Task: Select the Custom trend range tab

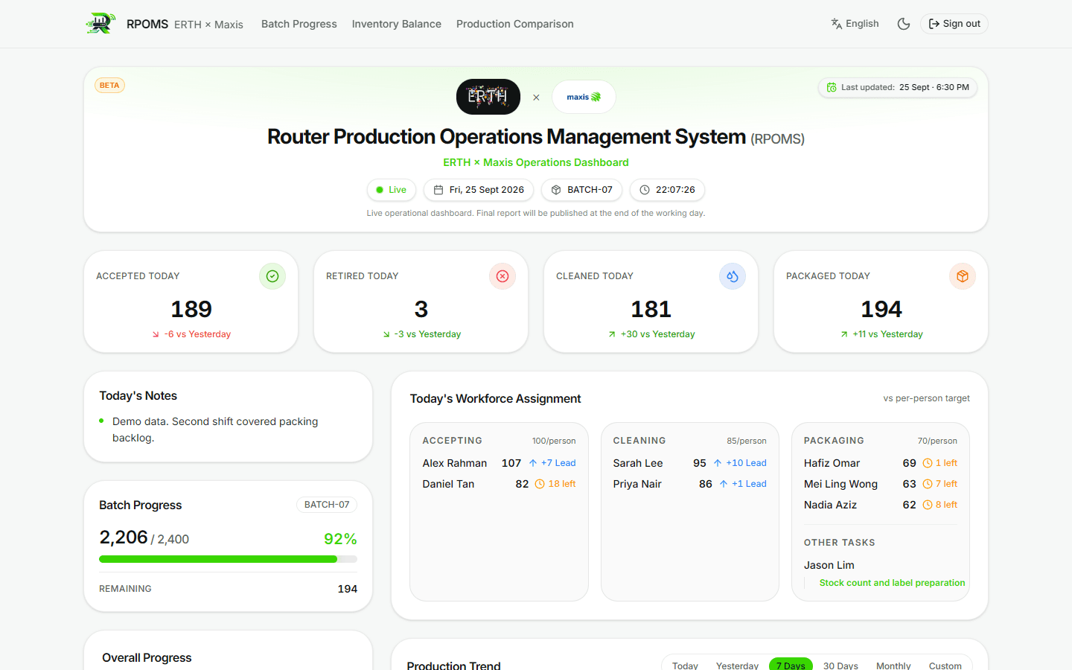Action: (945, 666)
